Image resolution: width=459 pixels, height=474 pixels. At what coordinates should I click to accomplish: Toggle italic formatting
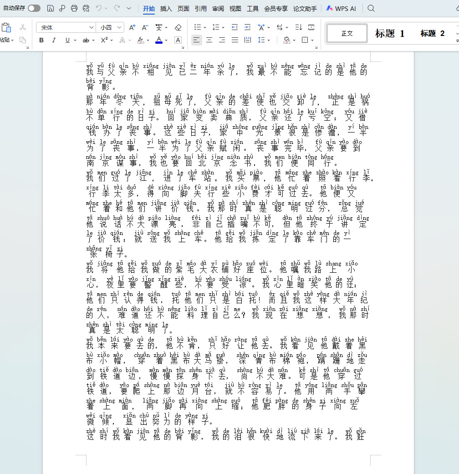54,40
